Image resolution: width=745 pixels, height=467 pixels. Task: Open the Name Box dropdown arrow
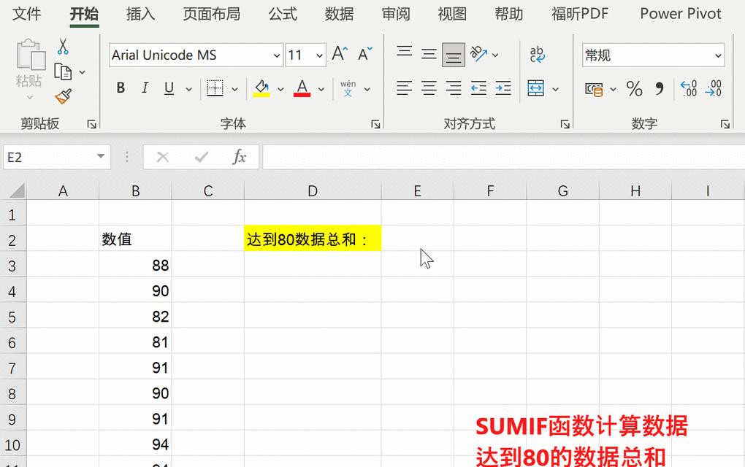(x=100, y=156)
